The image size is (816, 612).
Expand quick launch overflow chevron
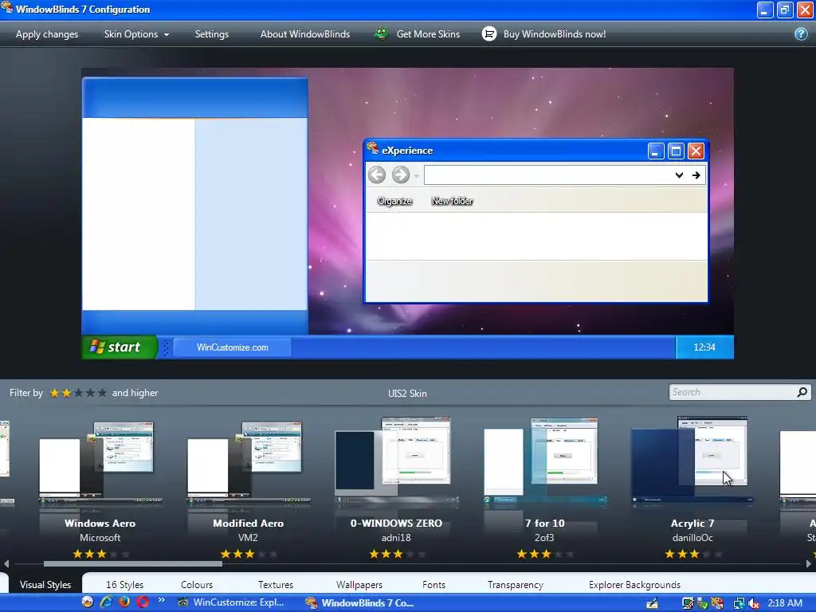(x=161, y=600)
